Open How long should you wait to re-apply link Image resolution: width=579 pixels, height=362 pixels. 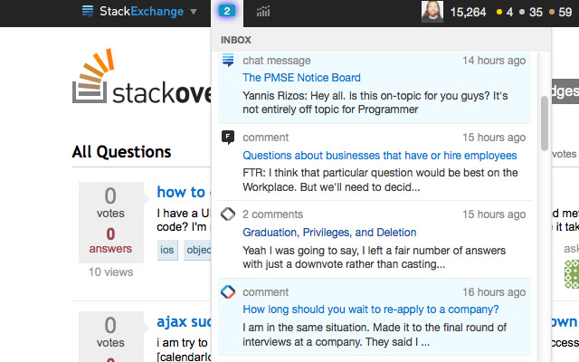pos(370,310)
